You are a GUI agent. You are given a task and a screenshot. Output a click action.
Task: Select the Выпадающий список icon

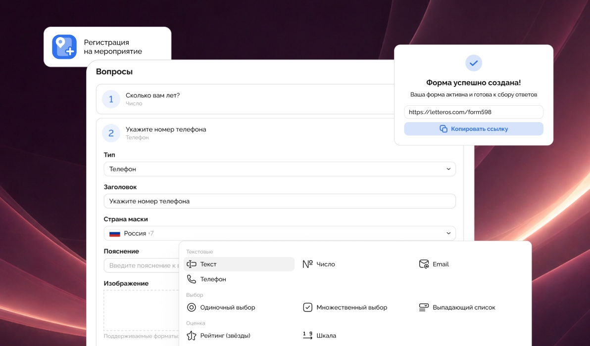point(424,307)
